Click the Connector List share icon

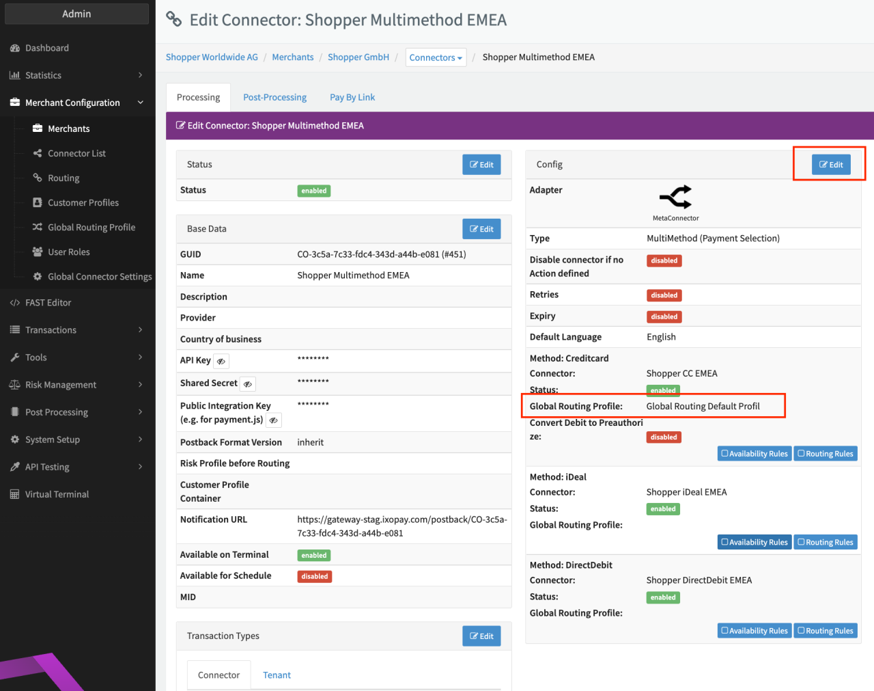(38, 154)
